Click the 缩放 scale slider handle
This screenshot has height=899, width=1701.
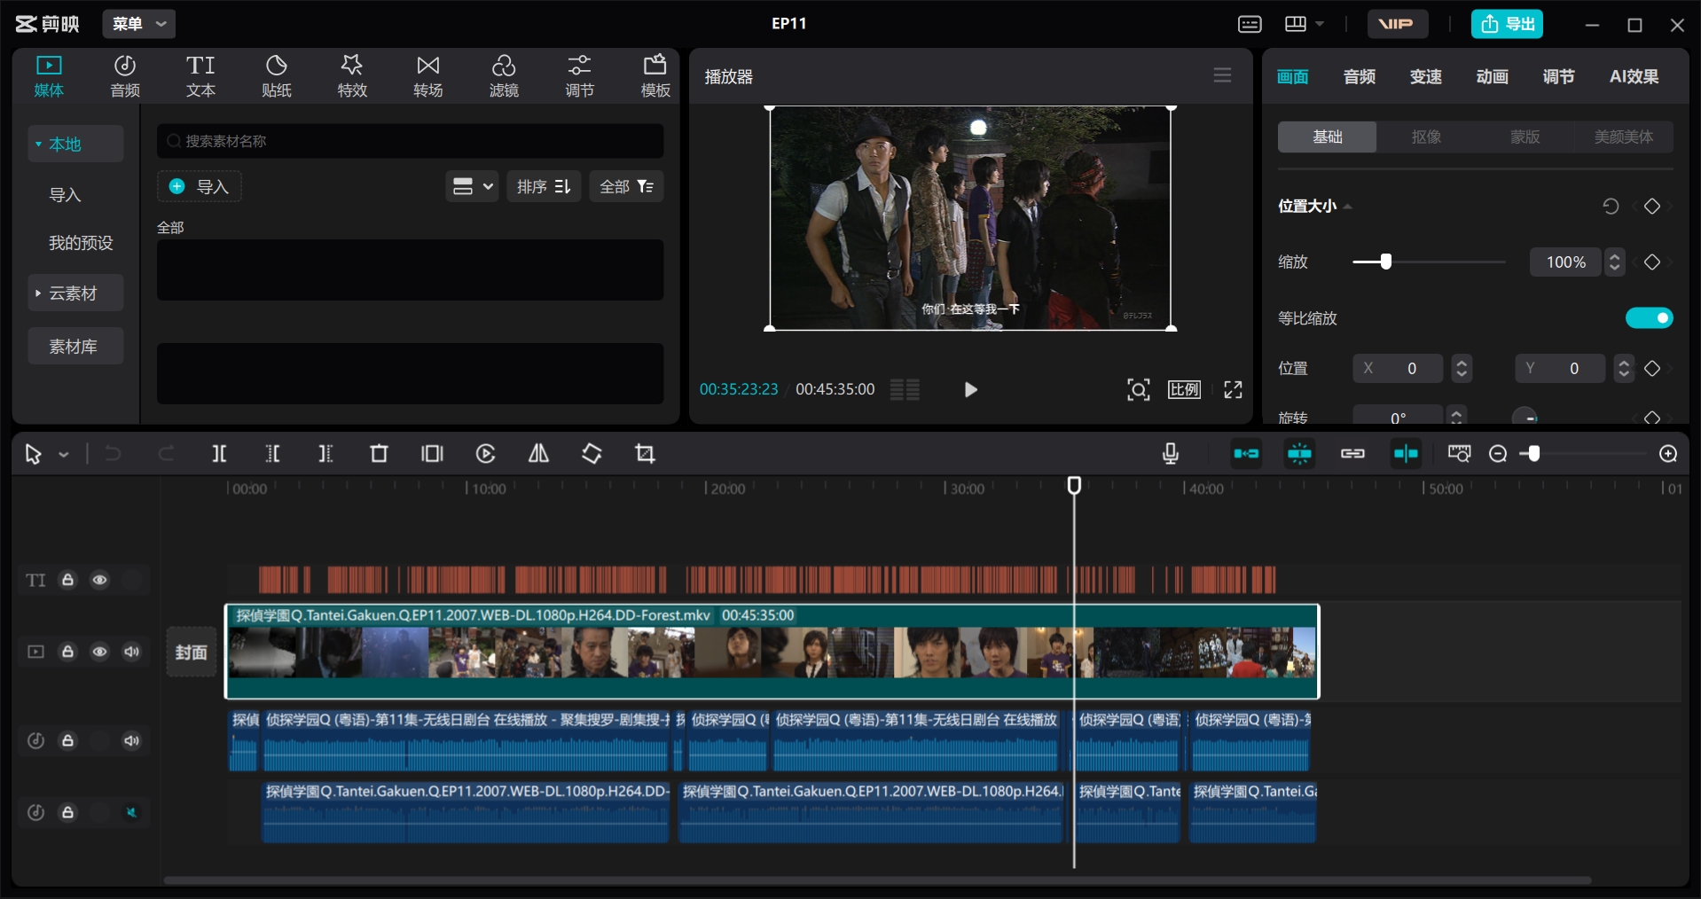pos(1386,262)
